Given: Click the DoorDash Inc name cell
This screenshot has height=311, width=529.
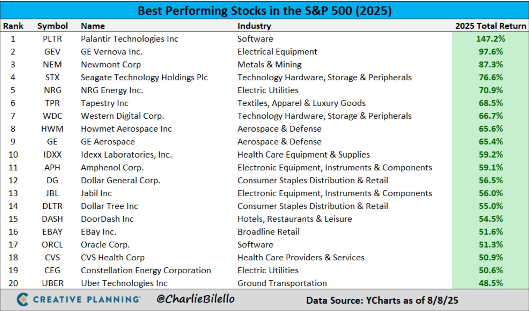Looking at the screenshot, I should coord(107,219).
